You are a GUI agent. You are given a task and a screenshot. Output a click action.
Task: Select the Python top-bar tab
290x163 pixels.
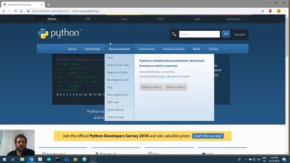pos(52,19)
